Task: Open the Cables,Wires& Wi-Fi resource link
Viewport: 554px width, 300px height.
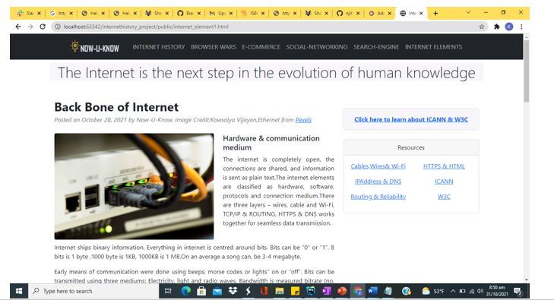Action: (378, 166)
